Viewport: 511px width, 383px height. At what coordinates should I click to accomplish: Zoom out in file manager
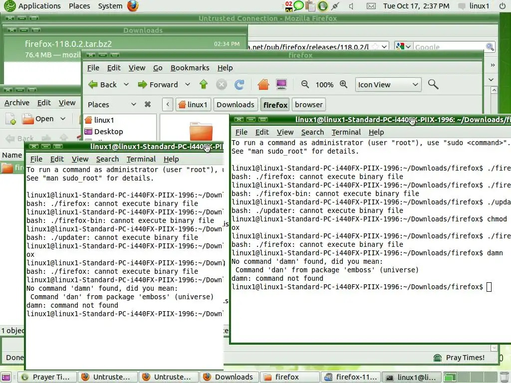[x=305, y=85]
